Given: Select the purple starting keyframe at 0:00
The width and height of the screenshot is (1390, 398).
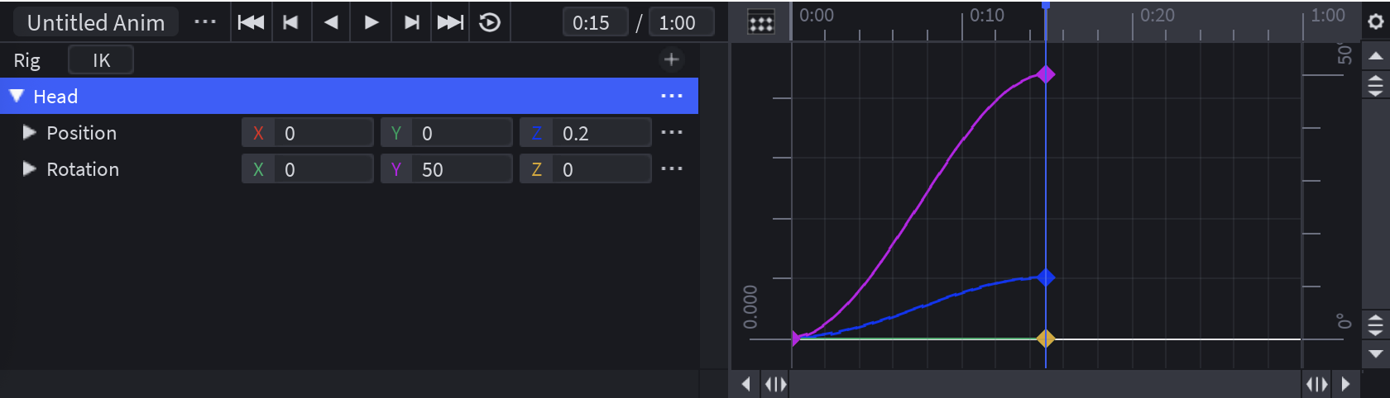Looking at the screenshot, I should (x=796, y=339).
